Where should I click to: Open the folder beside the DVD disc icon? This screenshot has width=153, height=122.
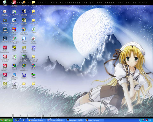coord(24,84)
